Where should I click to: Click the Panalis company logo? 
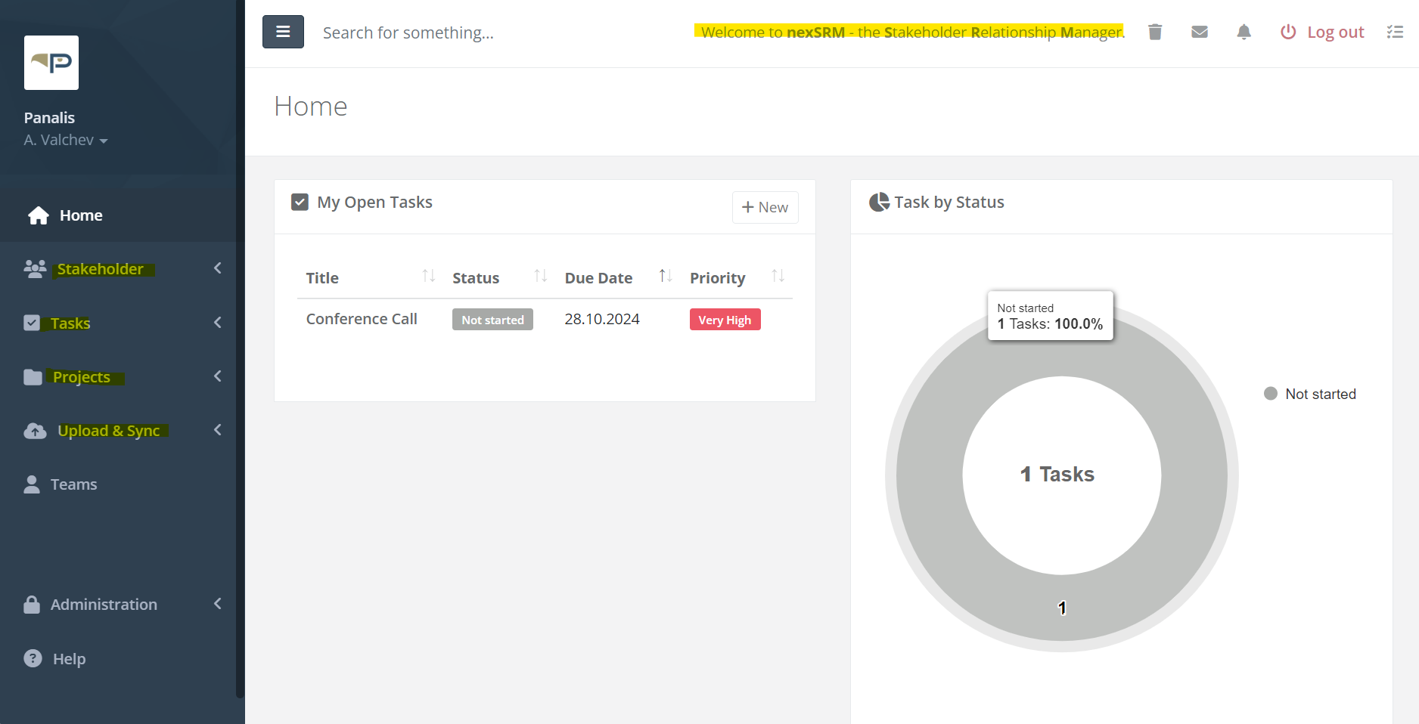51,63
